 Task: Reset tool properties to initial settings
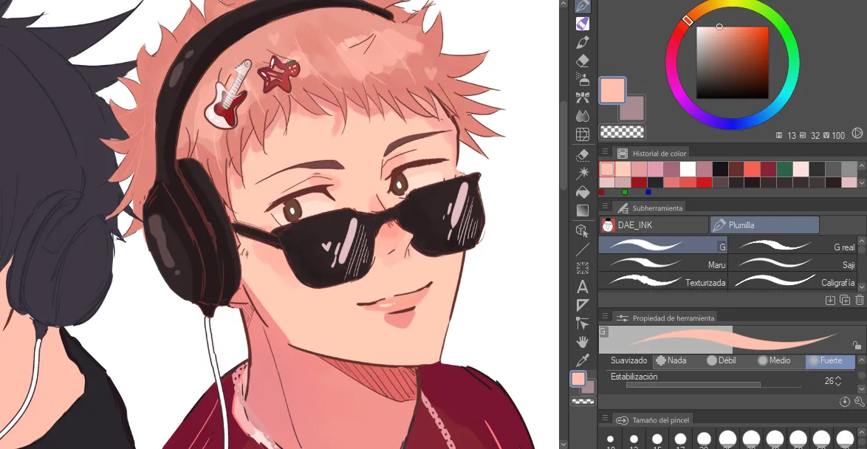coord(845,402)
